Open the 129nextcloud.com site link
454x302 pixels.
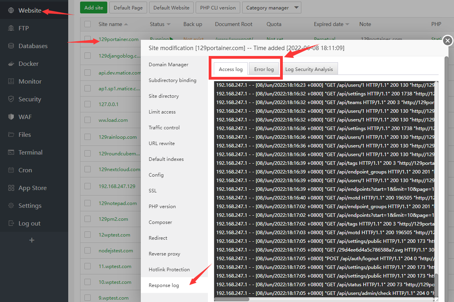pos(119,170)
